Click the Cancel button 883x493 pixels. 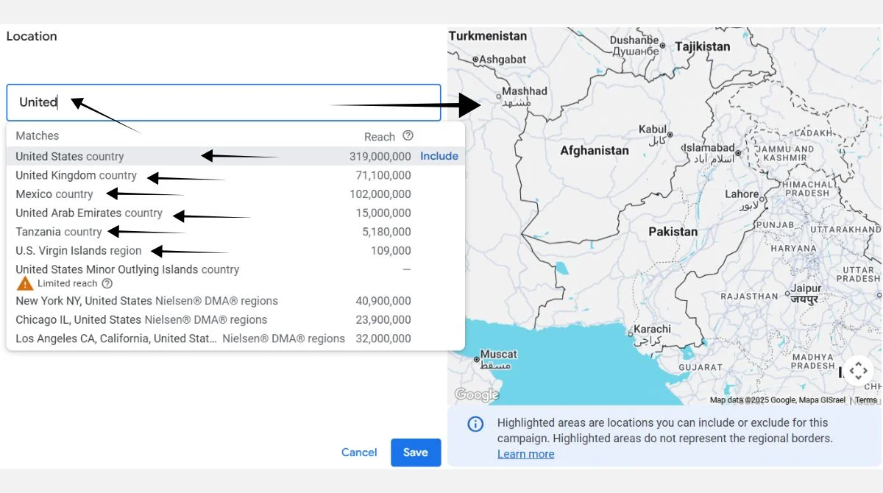pyautogui.click(x=359, y=453)
